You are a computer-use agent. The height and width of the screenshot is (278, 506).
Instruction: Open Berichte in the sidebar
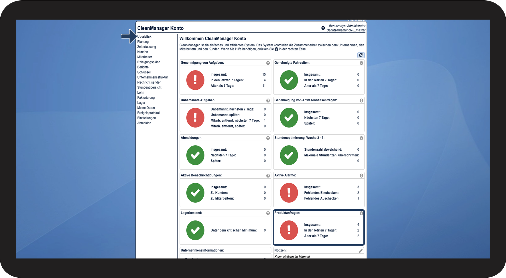click(x=143, y=67)
